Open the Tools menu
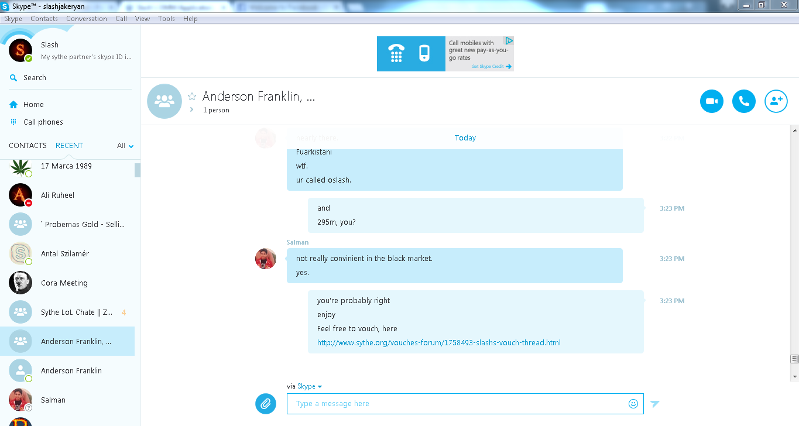 166,19
